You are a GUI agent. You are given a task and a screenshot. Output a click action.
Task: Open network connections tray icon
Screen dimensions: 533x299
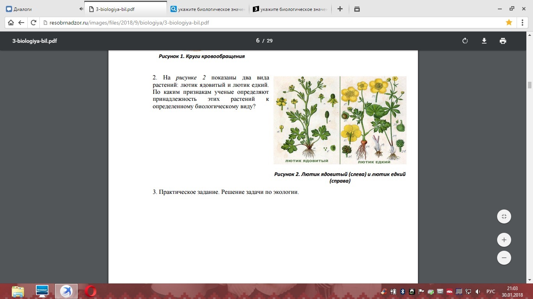[x=468, y=291]
